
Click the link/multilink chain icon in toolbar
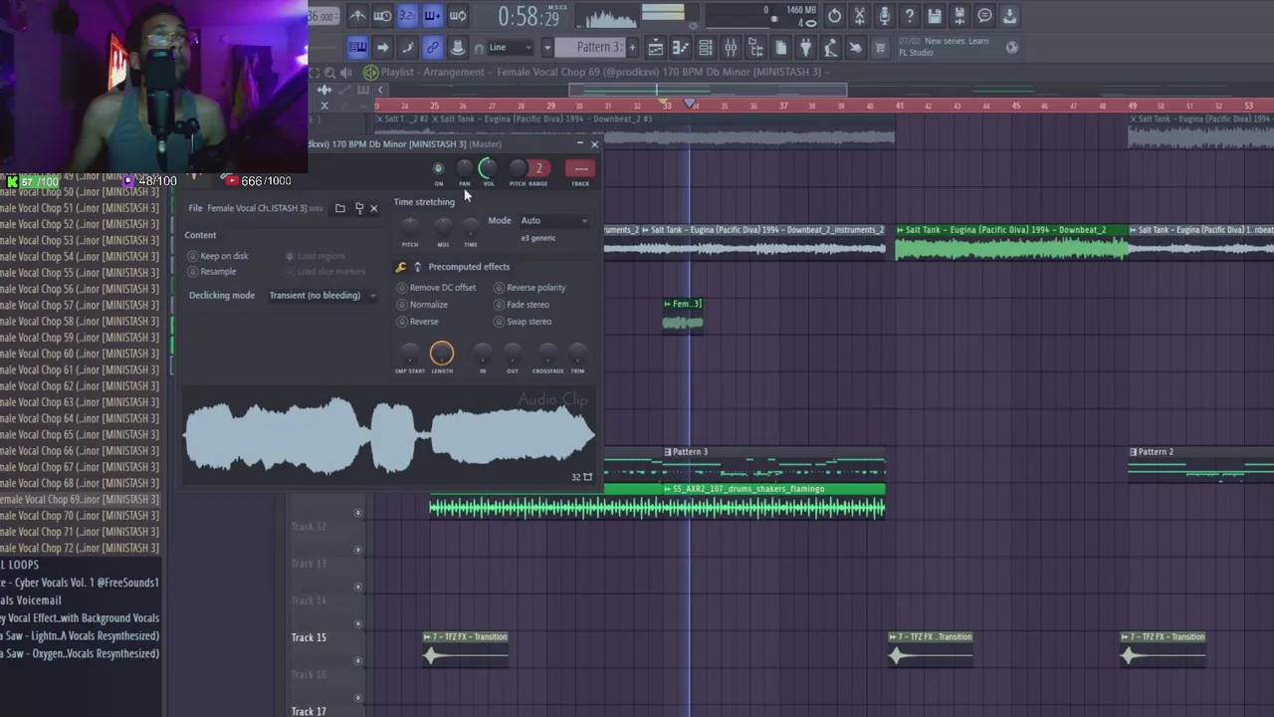tap(432, 47)
